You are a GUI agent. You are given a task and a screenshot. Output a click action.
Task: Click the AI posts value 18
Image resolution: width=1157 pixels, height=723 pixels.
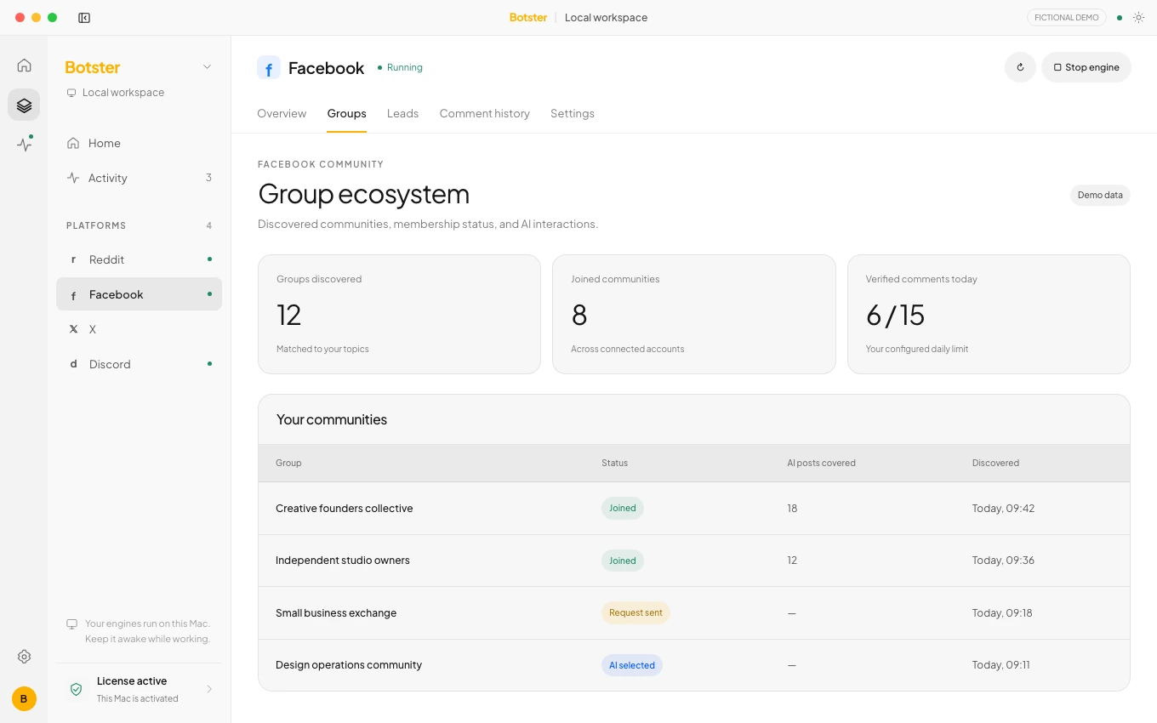tap(792, 509)
